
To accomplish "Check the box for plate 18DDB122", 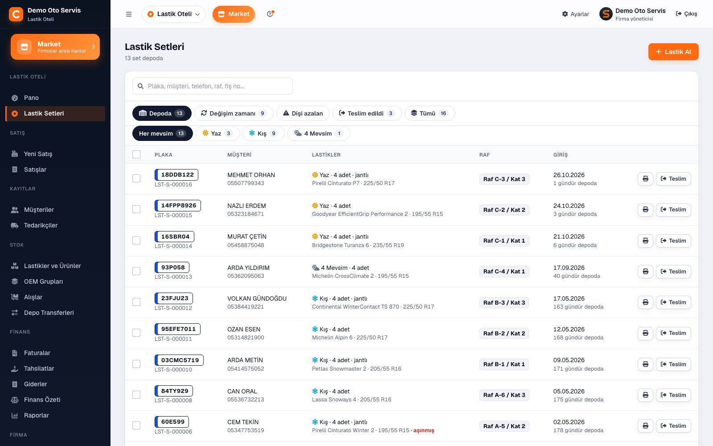I will tap(136, 178).
